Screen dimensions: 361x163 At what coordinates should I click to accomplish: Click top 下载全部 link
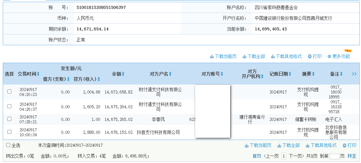tap(254, 56)
